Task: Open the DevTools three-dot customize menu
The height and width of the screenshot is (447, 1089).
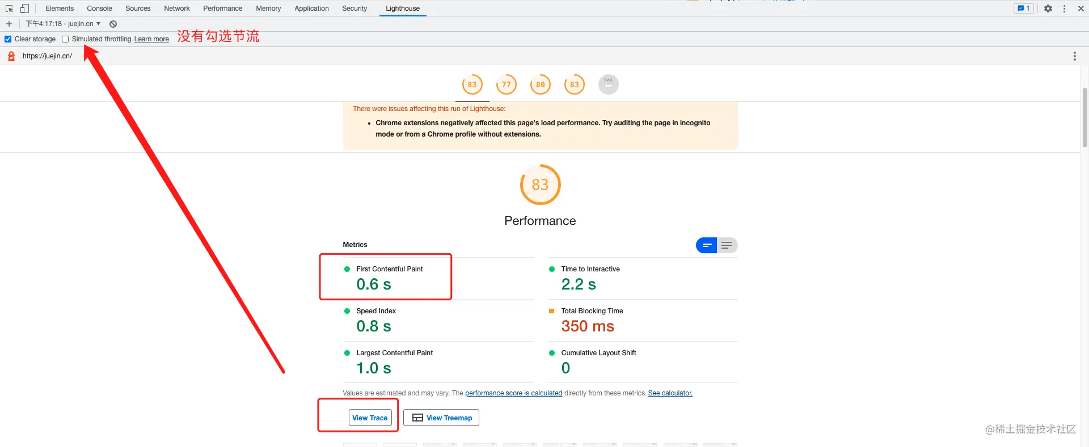Action: [1064, 8]
